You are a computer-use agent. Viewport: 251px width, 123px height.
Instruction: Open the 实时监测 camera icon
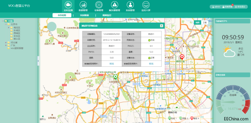coord(68,5)
